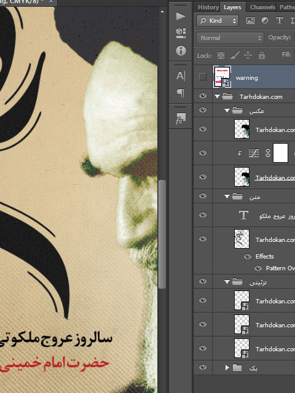Show the hidden warning layer

(203, 77)
